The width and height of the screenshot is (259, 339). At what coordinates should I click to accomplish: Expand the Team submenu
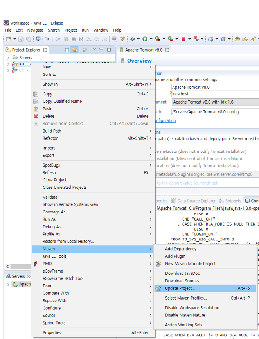click(x=94, y=286)
